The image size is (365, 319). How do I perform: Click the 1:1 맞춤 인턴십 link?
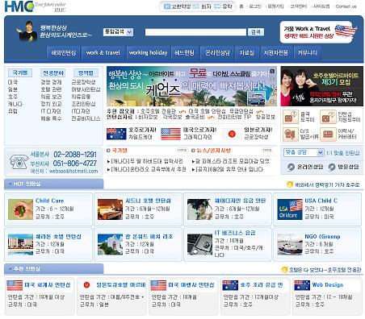[342, 153]
